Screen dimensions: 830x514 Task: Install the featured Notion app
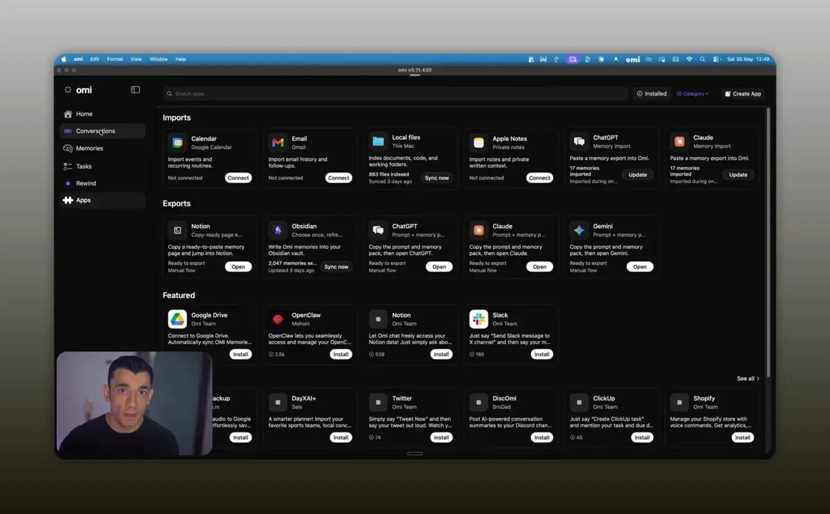tap(442, 354)
